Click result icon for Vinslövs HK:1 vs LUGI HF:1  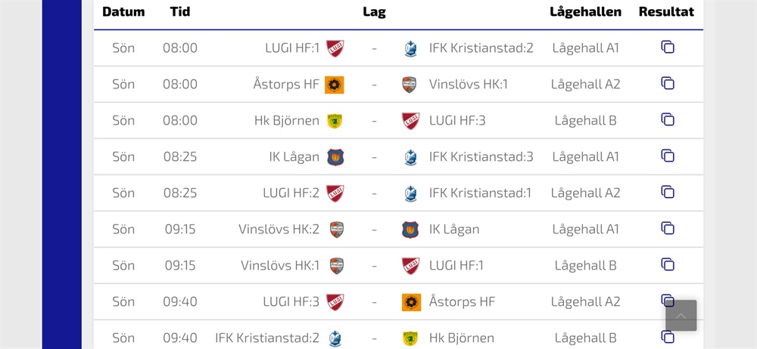coord(667,265)
